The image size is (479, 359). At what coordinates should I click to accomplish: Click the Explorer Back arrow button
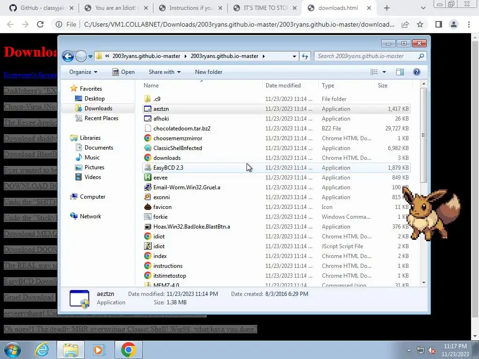tap(68, 56)
